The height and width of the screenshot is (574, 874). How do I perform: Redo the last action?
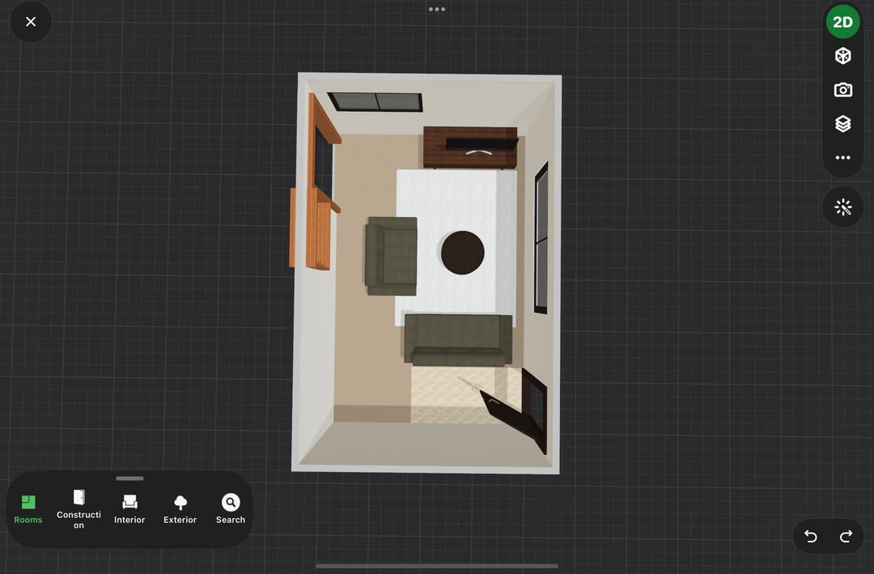point(846,536)
